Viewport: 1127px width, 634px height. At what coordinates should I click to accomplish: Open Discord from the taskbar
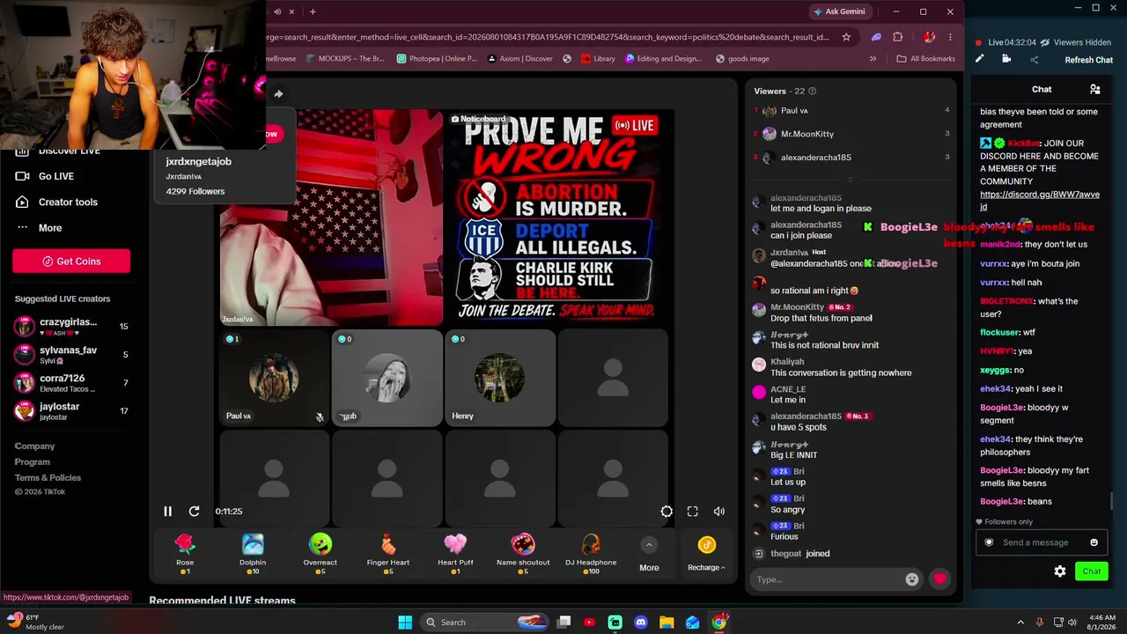click(641, 623)
